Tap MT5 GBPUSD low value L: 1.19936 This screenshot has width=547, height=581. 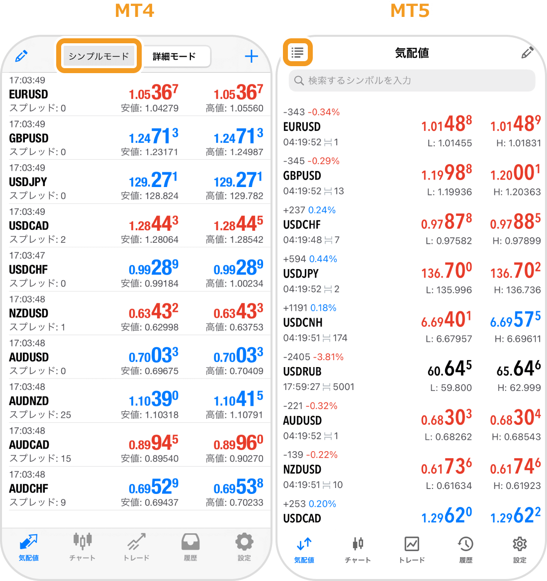[x=450, y=192]
